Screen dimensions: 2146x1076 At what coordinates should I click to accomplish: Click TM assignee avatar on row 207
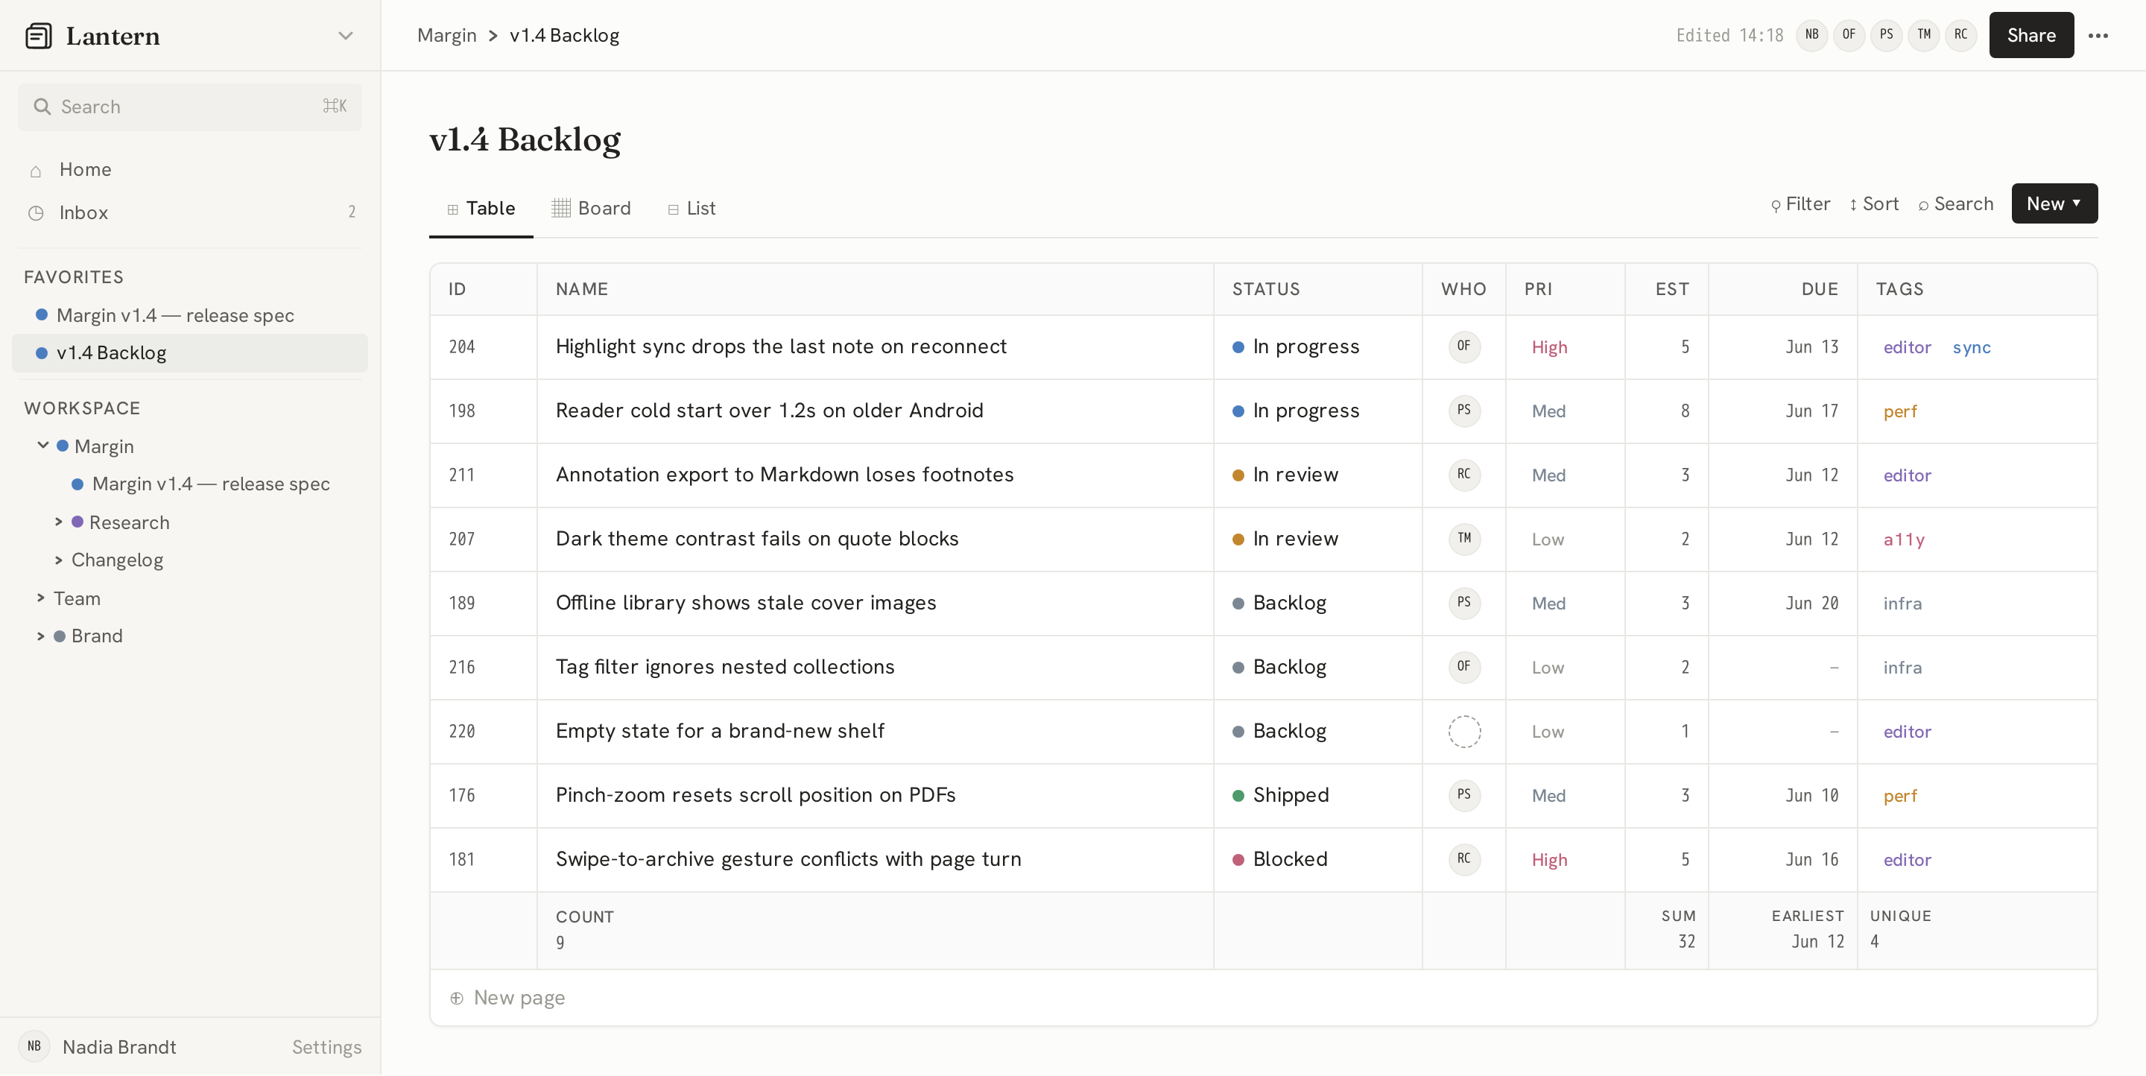pyautogui.click(x=1464, y=539)
